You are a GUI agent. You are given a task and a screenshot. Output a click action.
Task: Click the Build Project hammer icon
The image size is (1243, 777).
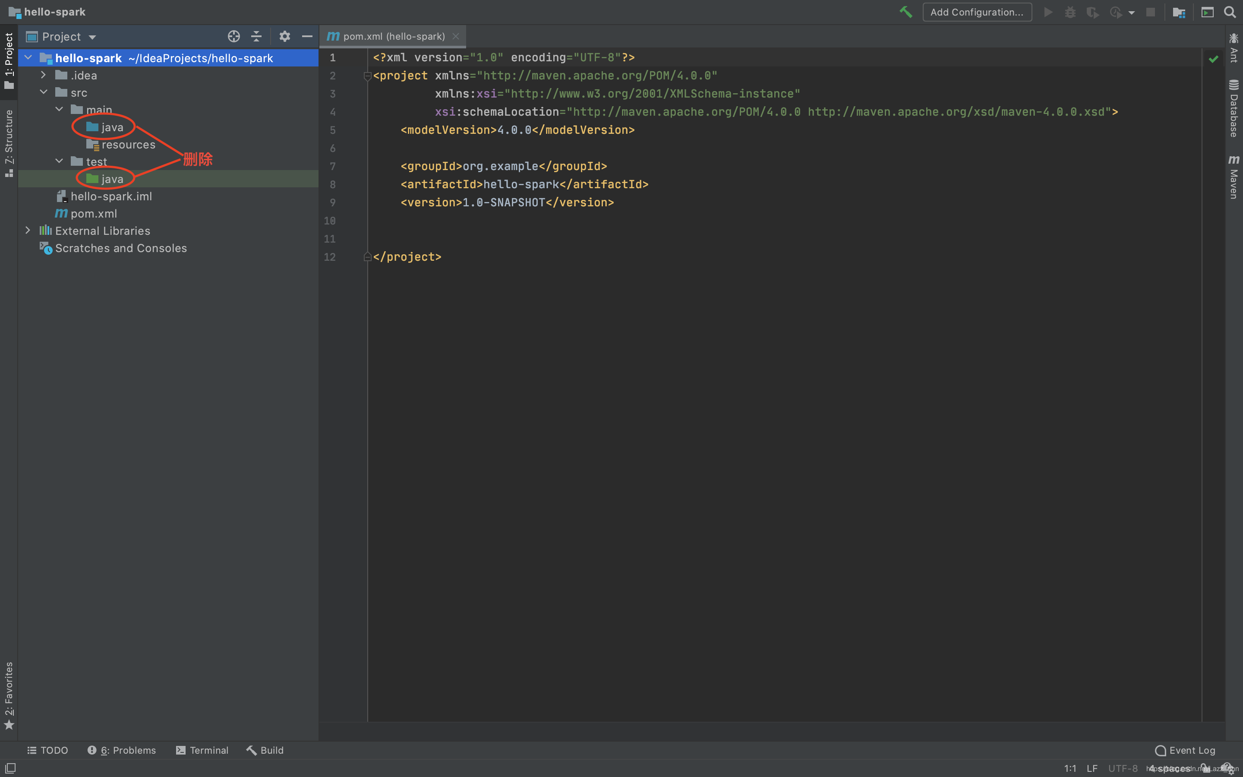pyautogui.click(x=905, y=12)
